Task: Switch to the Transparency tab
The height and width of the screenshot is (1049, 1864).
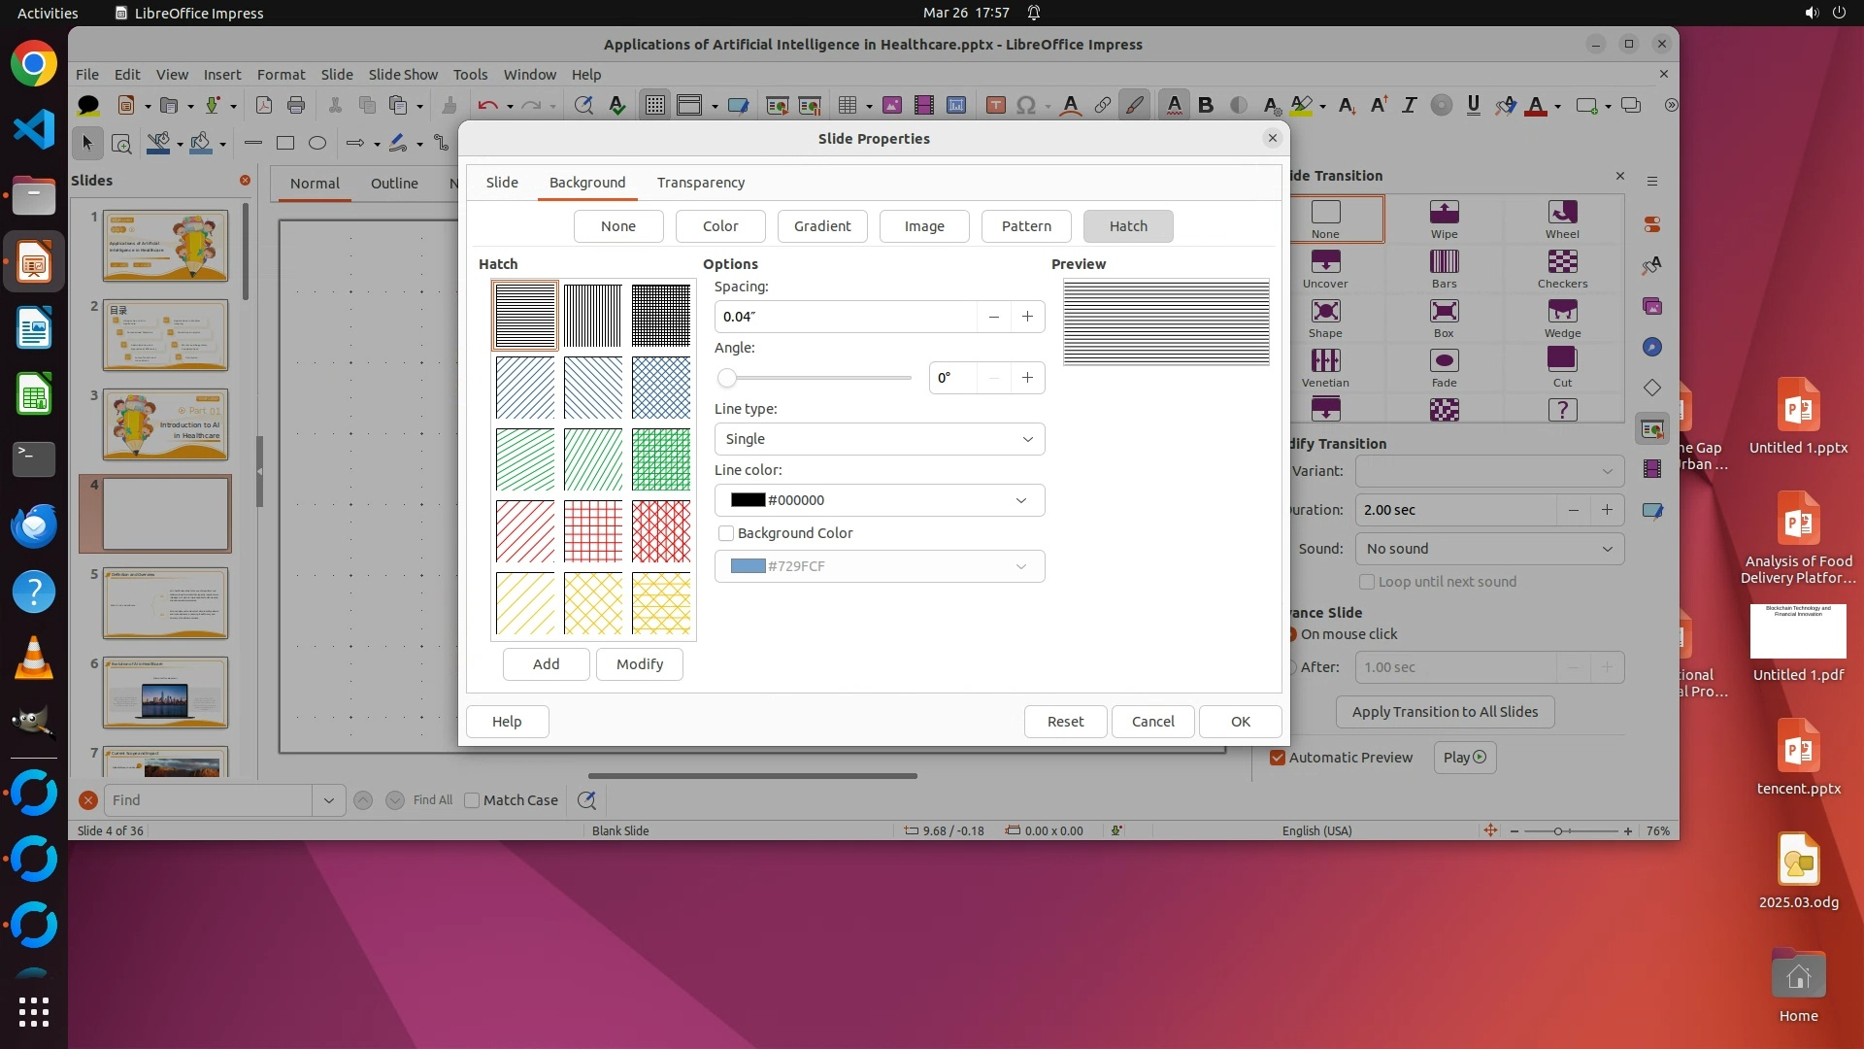Action: (x=700, y=183)
